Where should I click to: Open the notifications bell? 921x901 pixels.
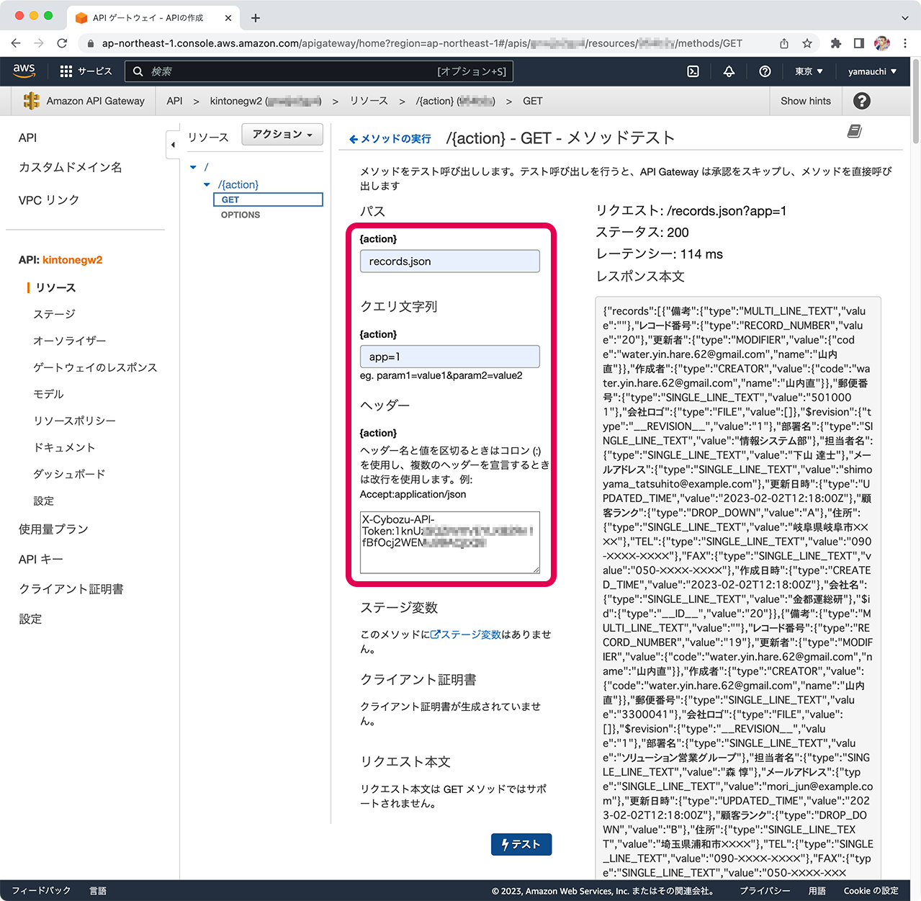pos(729,71)
